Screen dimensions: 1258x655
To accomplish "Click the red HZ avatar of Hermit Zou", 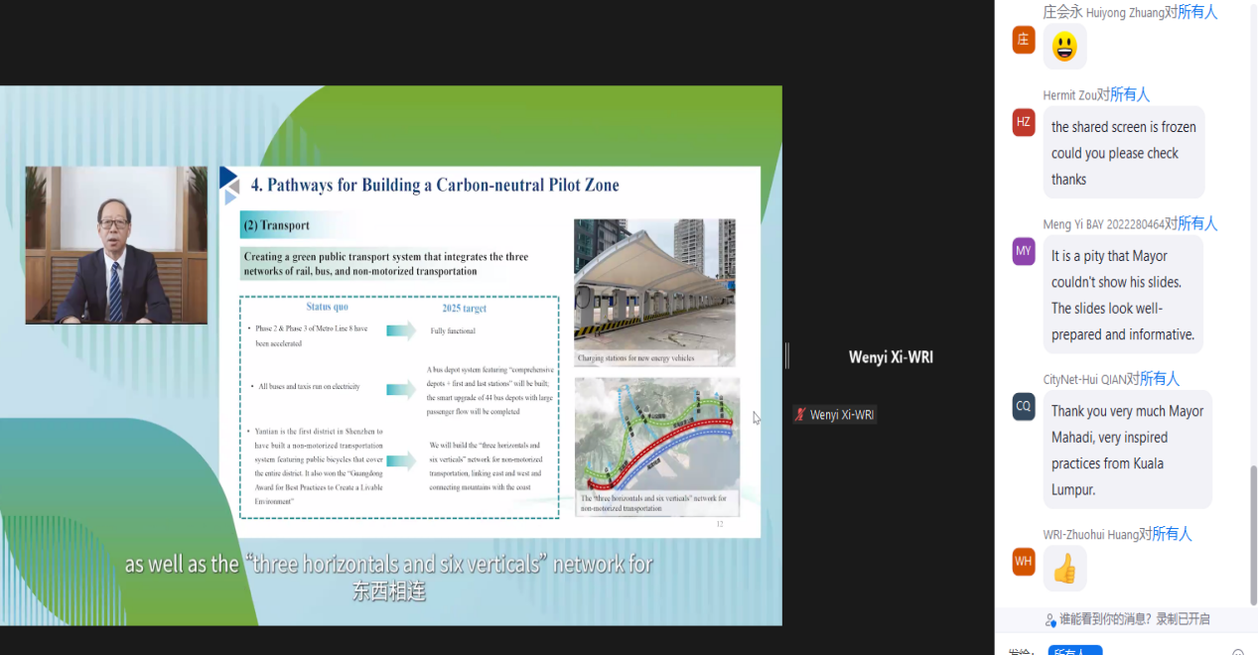I will (x=1024, y=122).
